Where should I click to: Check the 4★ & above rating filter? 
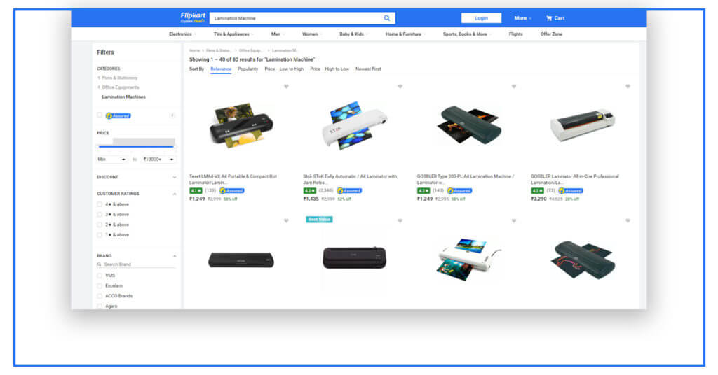pos(100,204)
